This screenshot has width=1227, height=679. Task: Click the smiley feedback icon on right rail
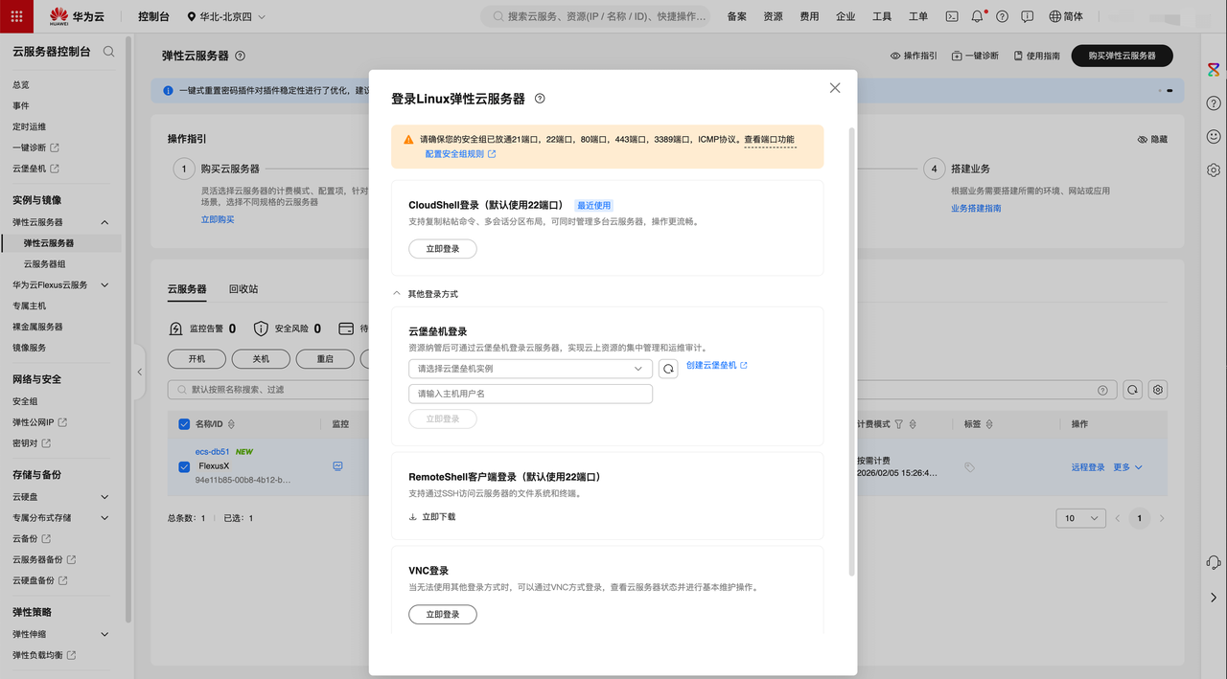[x=1213, y=137]
